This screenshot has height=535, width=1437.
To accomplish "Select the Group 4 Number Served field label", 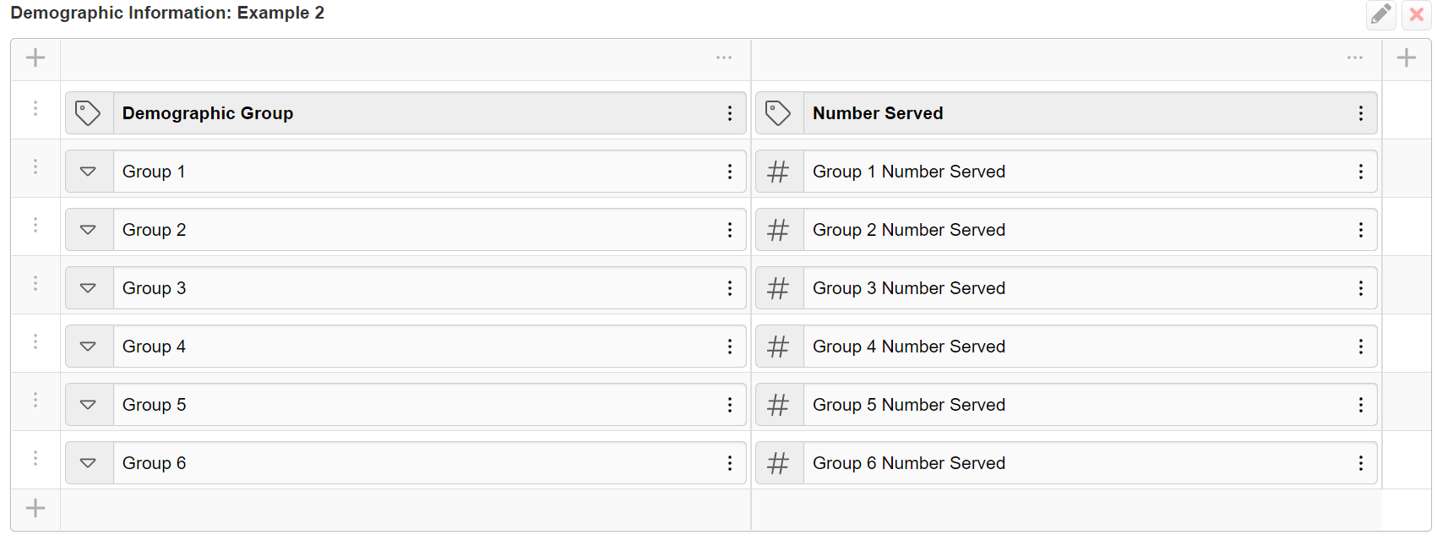I will pos(909,347).
